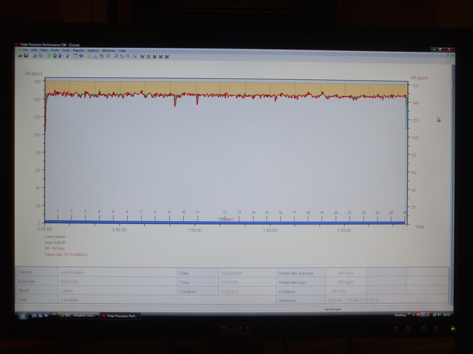Screen dimensions: 473x354
Task: Click the Selection range value
Action: pos(353,300)
